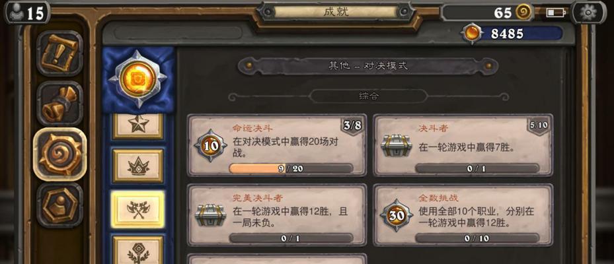Click the 其他 – 对决模式 section header
Image resolution: width=614 pixels, height=264 pixels.
click(x=368, y=66)
